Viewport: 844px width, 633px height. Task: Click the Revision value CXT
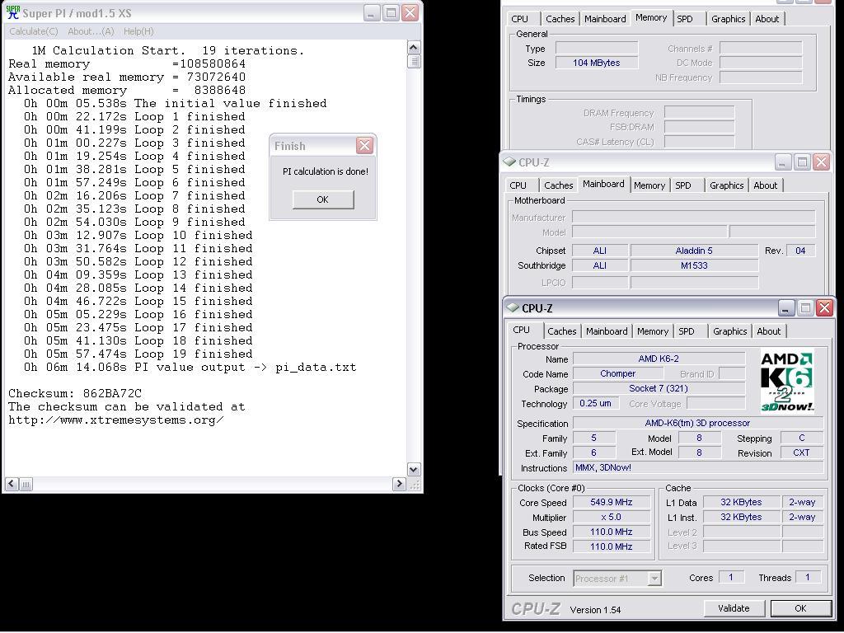click(801, 452)
